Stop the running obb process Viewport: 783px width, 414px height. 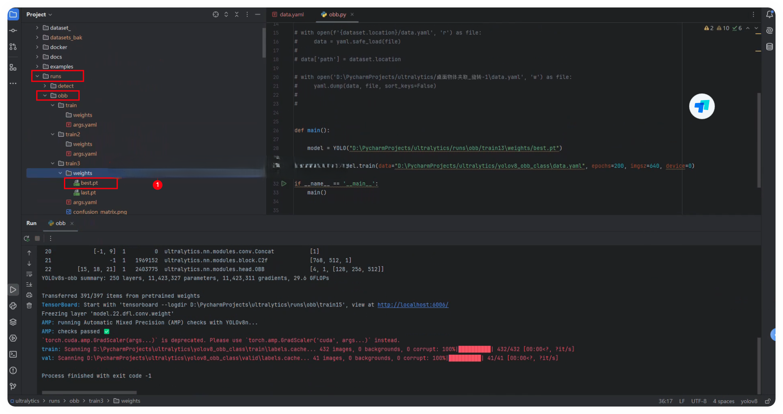point(37,239)
